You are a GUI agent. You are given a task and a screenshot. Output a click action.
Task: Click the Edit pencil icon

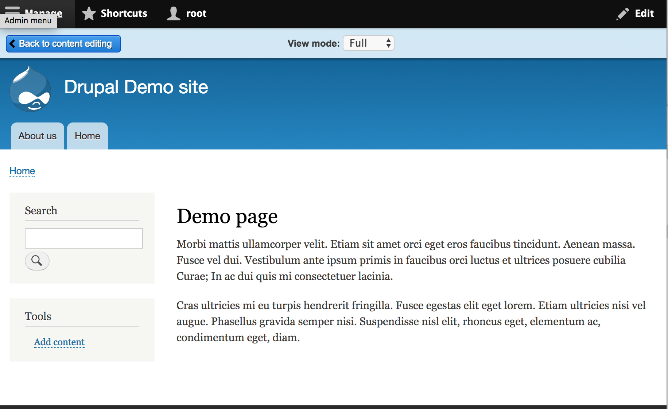(x=622, y=14)
